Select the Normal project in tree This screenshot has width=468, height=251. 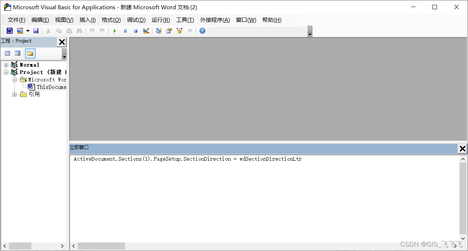coord(29,65)
